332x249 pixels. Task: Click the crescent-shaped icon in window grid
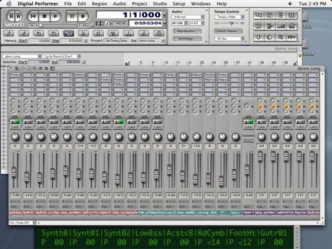tap(270, 37)
